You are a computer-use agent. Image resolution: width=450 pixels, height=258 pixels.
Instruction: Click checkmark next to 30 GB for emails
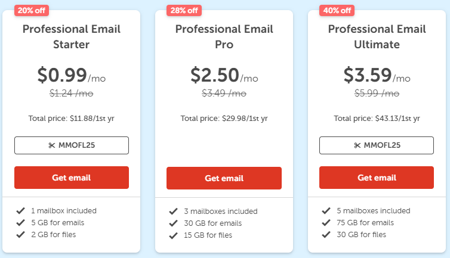(x=173, y=223)
